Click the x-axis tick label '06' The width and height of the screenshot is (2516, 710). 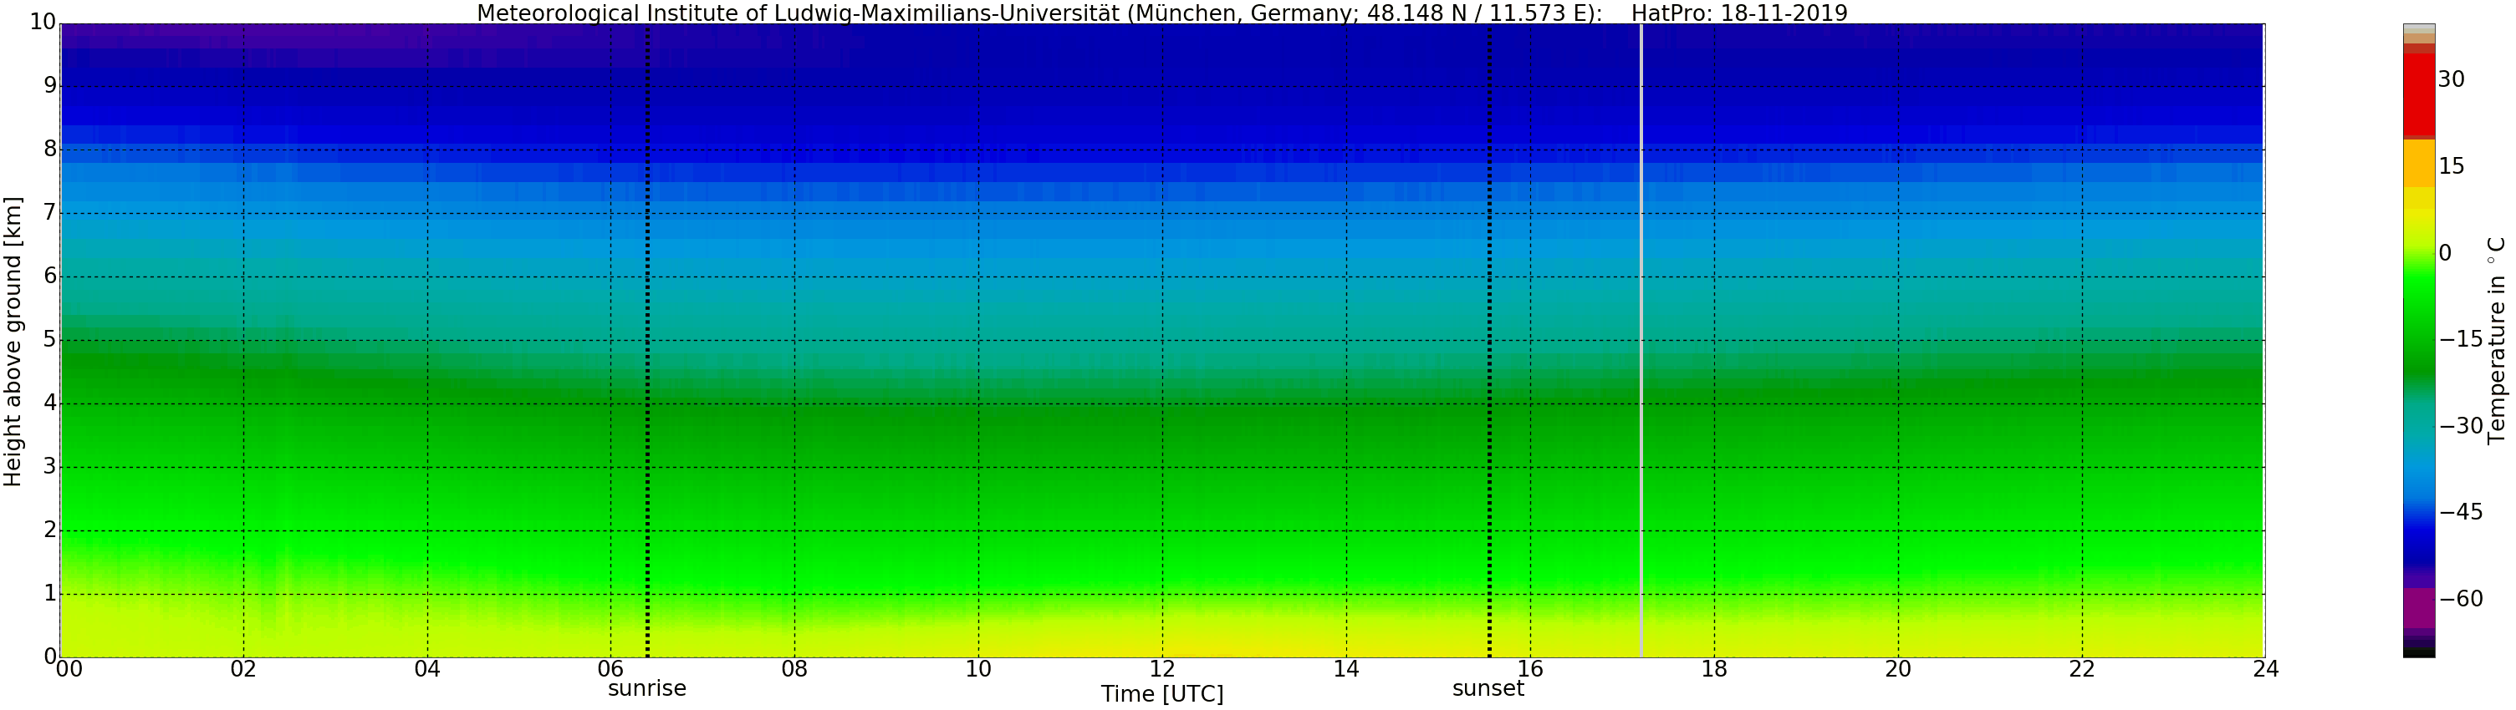click(610, 669)
